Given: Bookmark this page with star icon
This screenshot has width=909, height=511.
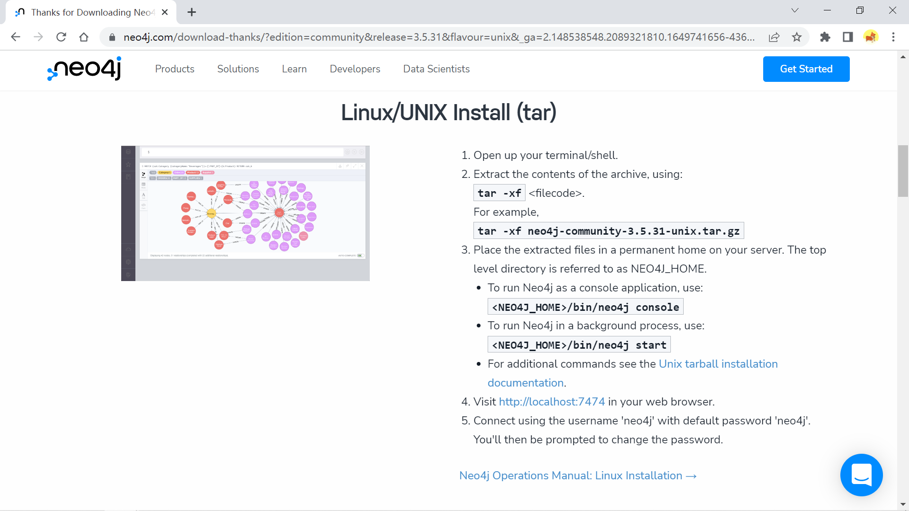Looking at the screenshot, I should pyautogui.click(x=797, y=37).
